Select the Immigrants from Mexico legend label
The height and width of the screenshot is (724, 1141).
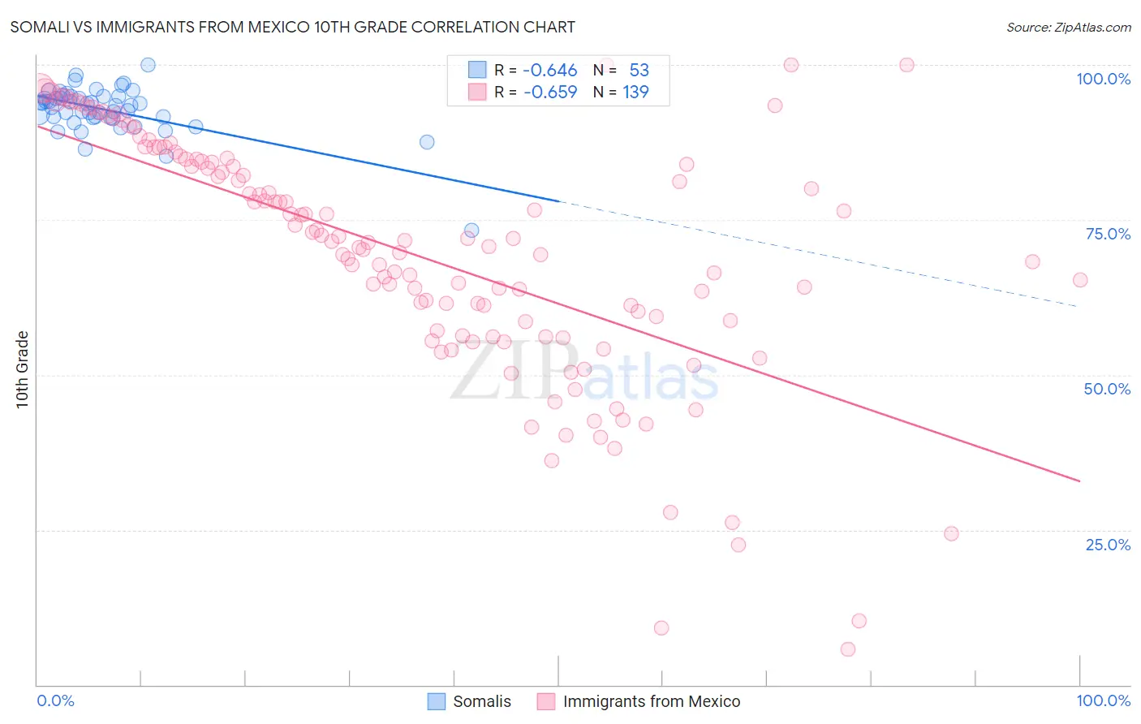(x=652, y=701)
